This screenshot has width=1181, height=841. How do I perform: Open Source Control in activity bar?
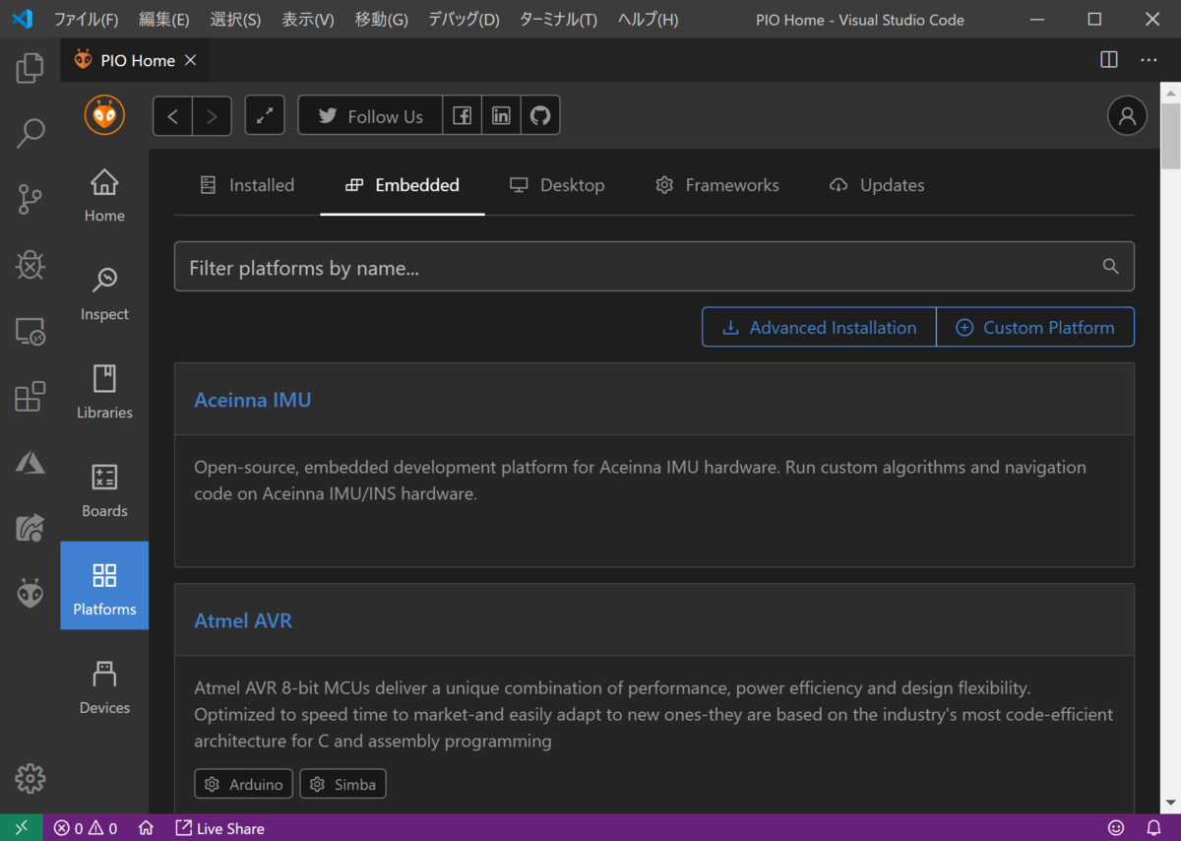pyautogui.click(x=30, y=198)
